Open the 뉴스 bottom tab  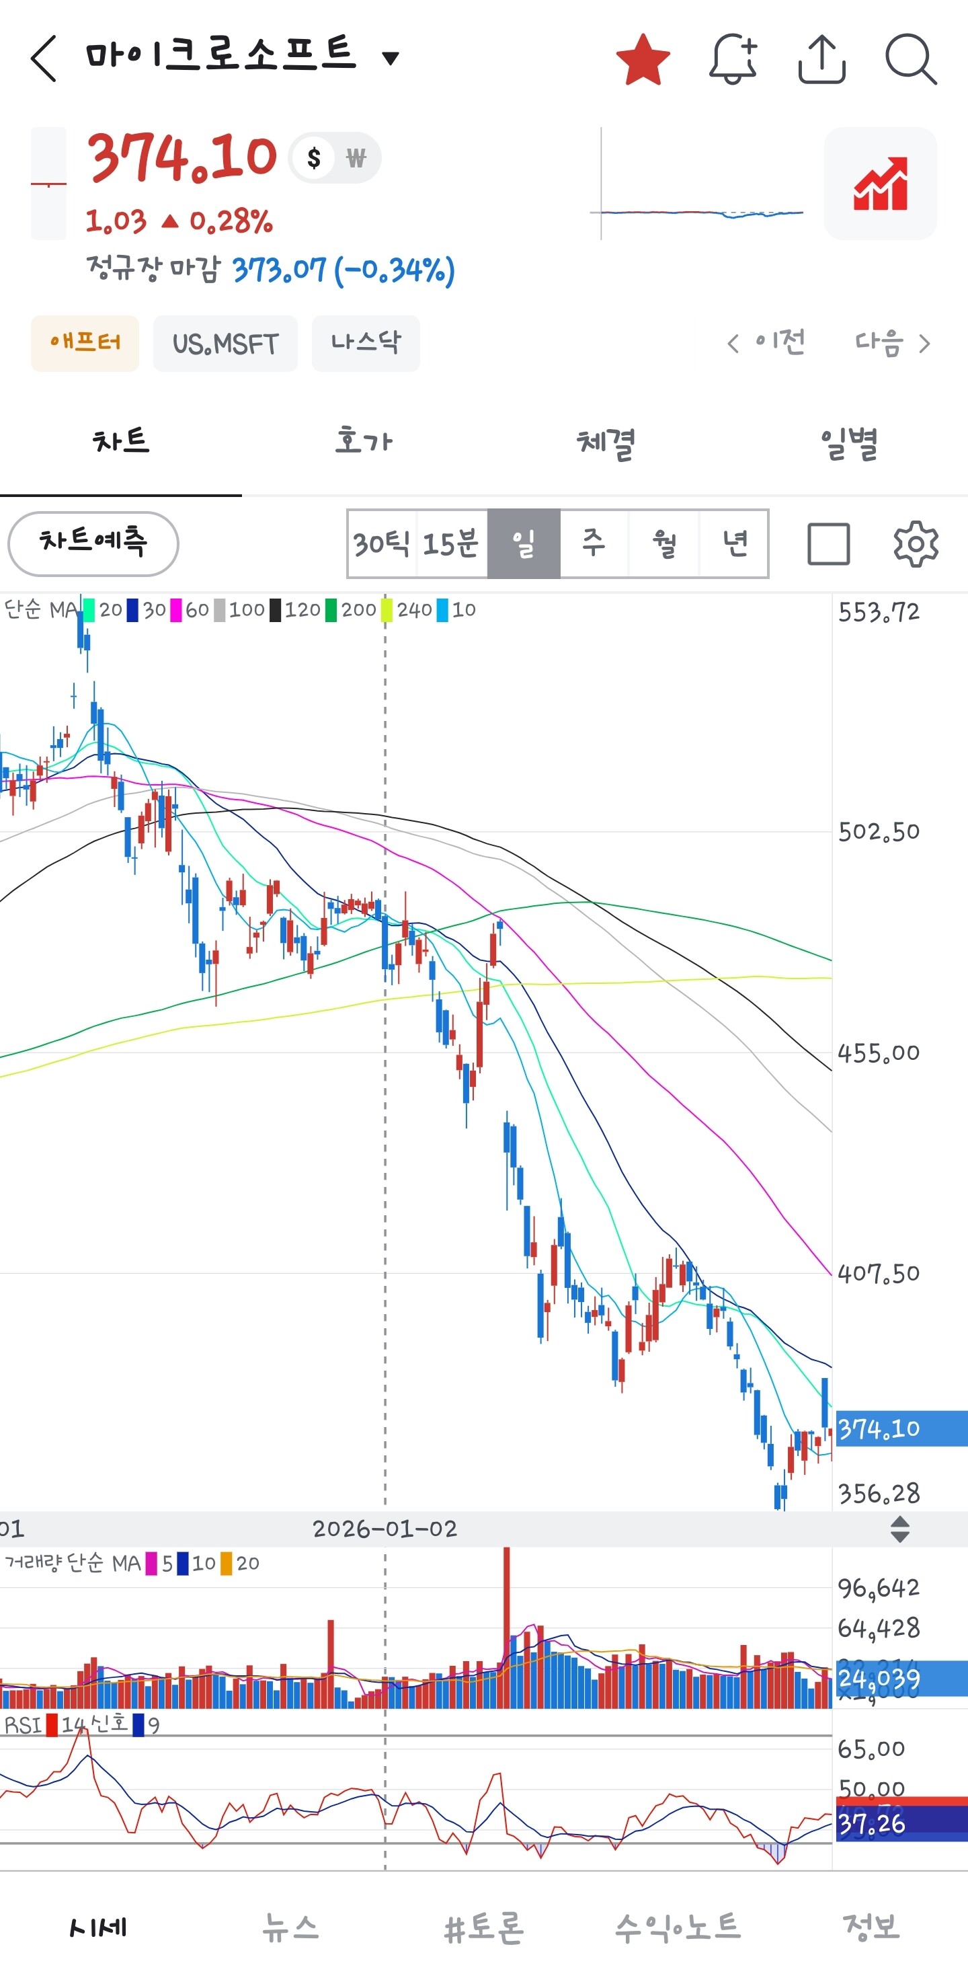(x=291, y=1927)
